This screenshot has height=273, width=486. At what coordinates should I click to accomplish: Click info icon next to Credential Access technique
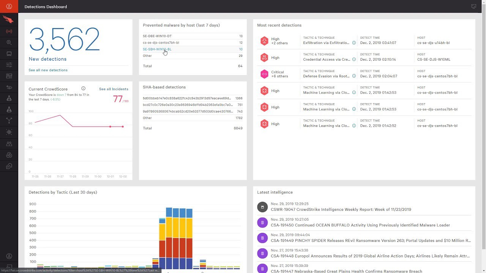[354, 60]
